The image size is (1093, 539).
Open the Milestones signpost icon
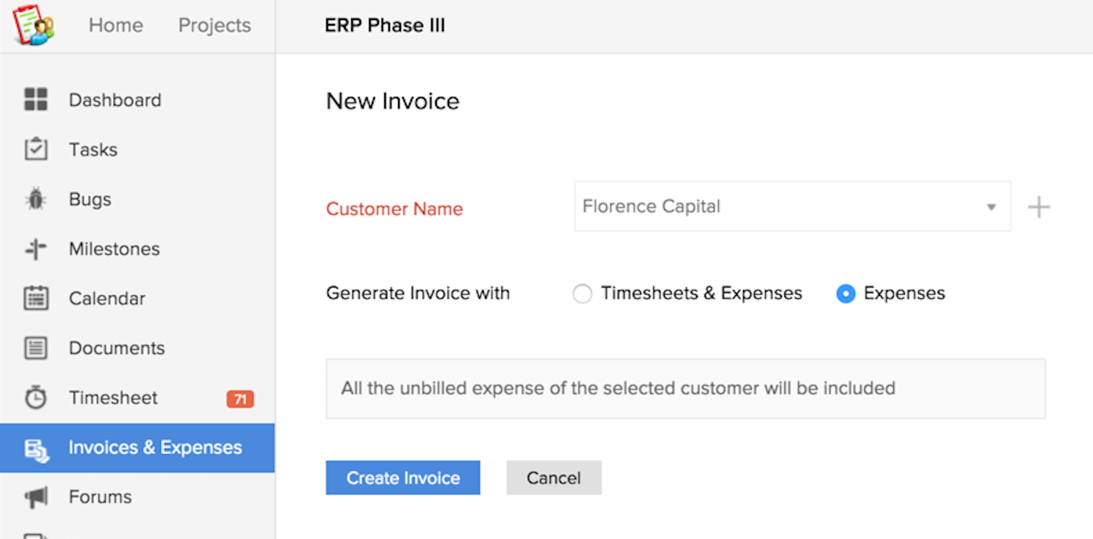(36, 249)
